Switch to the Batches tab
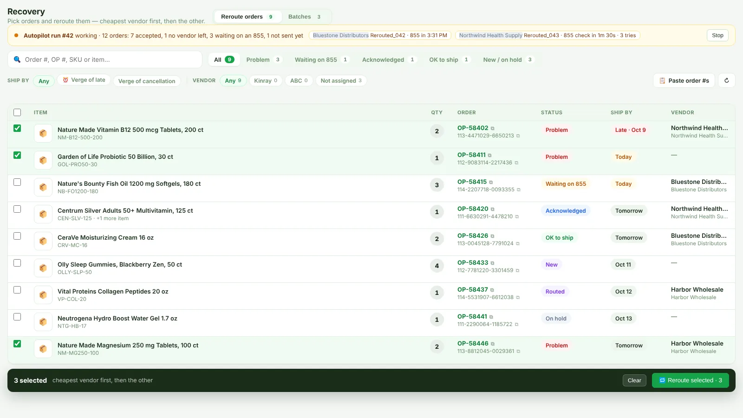Viewport: 743px width, 418px height. point(305,17)
